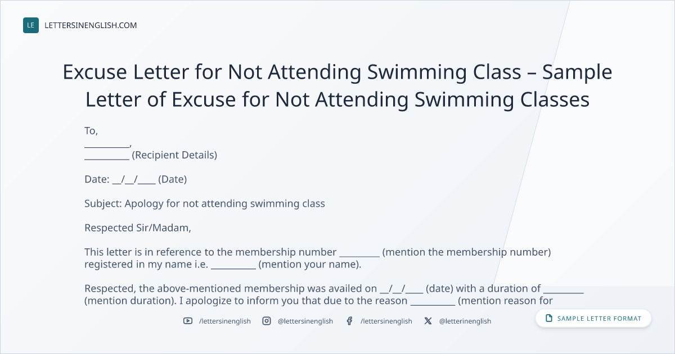Click the Facebook icon
This screenshot has height=354, width=675.
[x=349, y=321]
